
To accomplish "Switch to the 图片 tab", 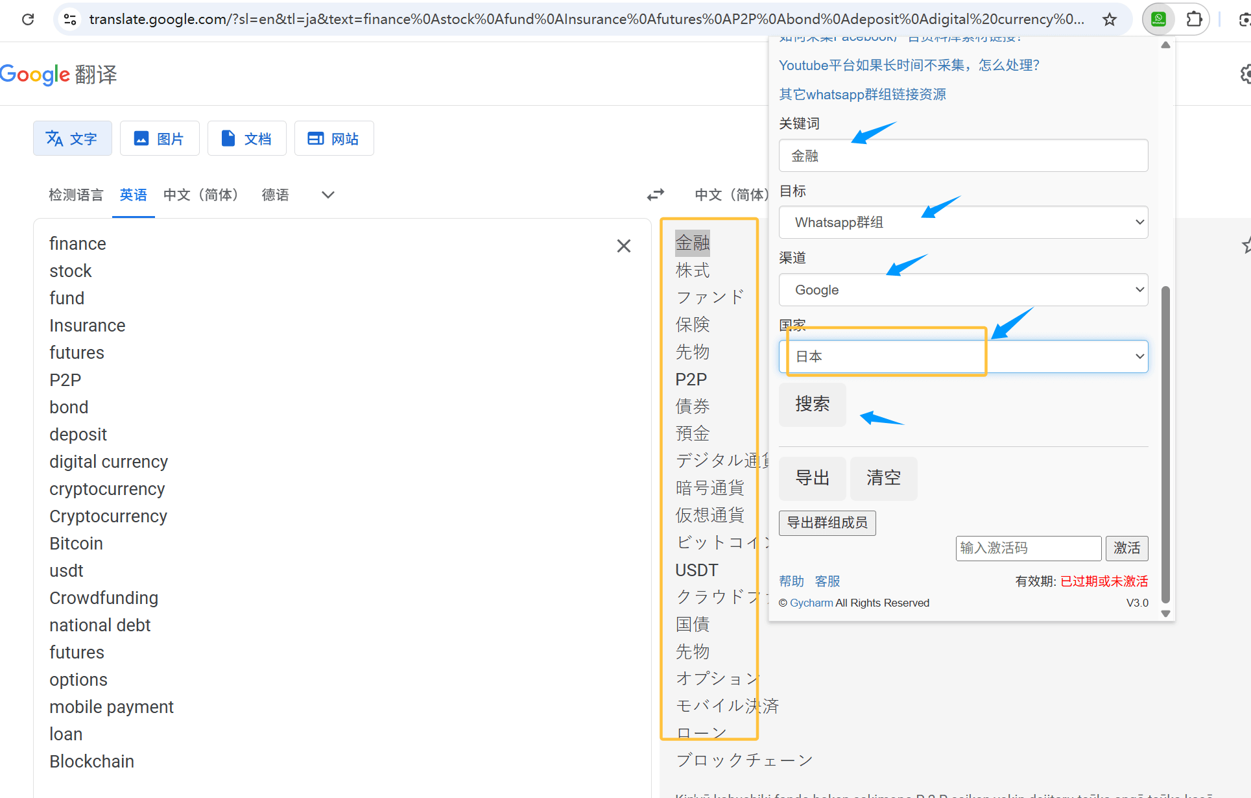I will [x=160, y=138].
